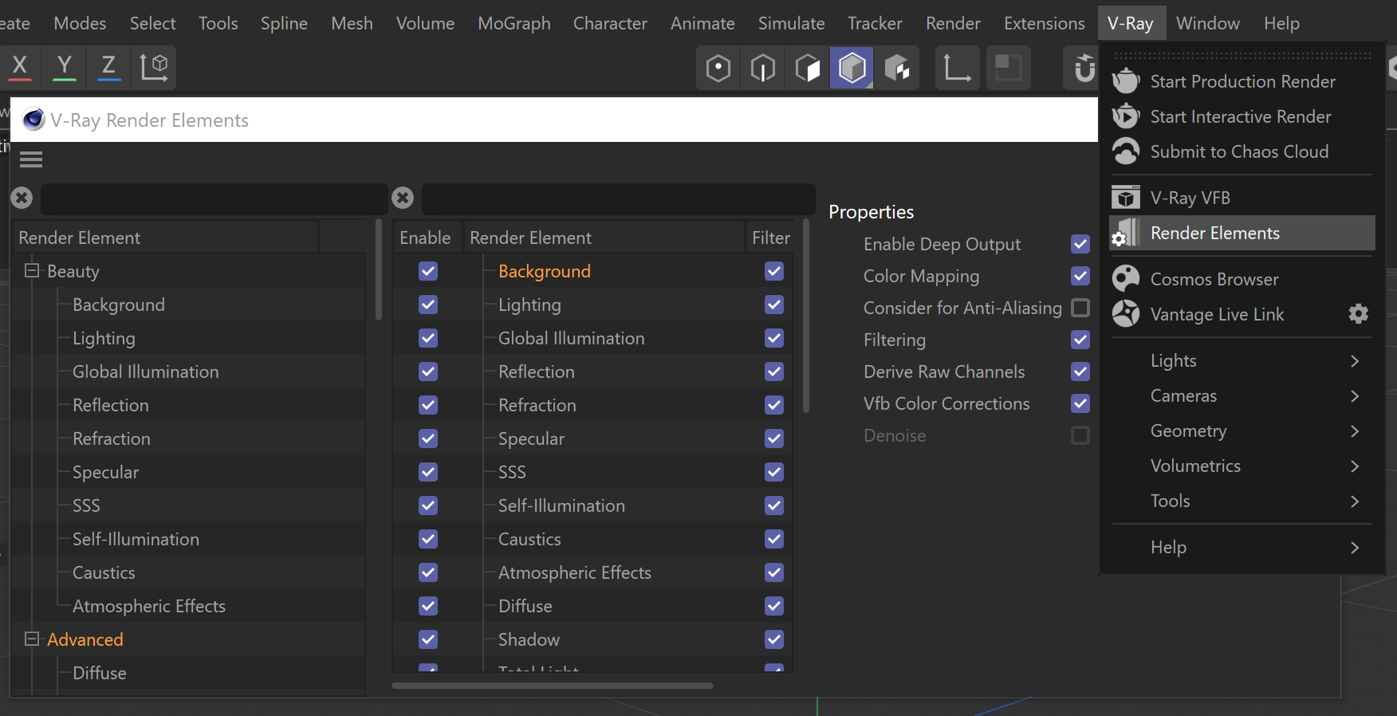Choose Submit to Chaos Cloud
Viewport: 1397px width, 716px height.
point(1242,151)
